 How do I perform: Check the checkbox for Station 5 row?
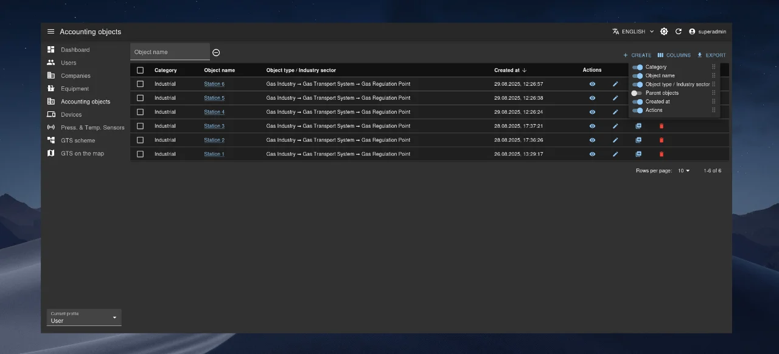click(140, 98)
